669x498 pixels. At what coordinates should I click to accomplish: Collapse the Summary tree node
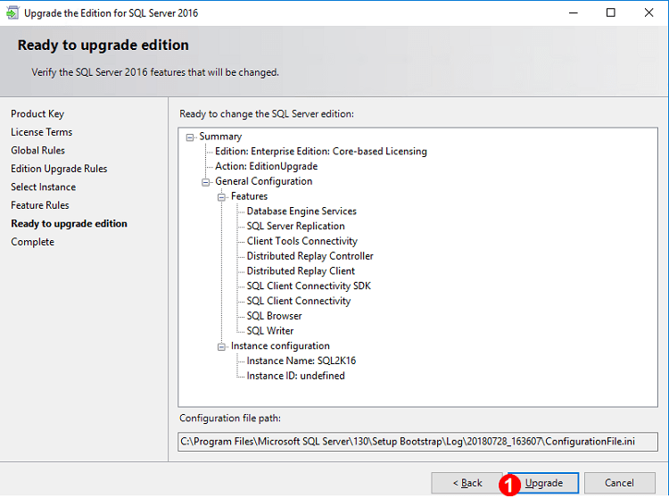190,137
